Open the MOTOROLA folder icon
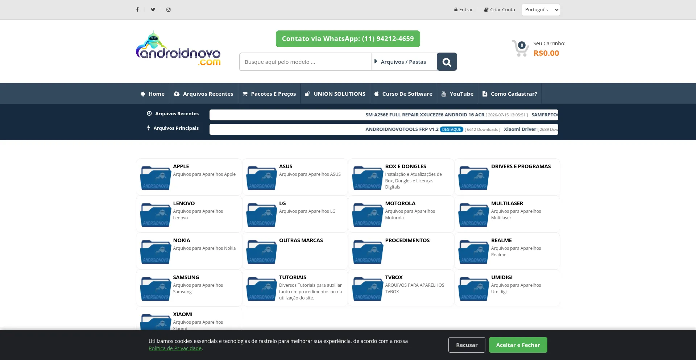Image resolution: width=696 pixels, height=360 pixels. pos(368,215)
